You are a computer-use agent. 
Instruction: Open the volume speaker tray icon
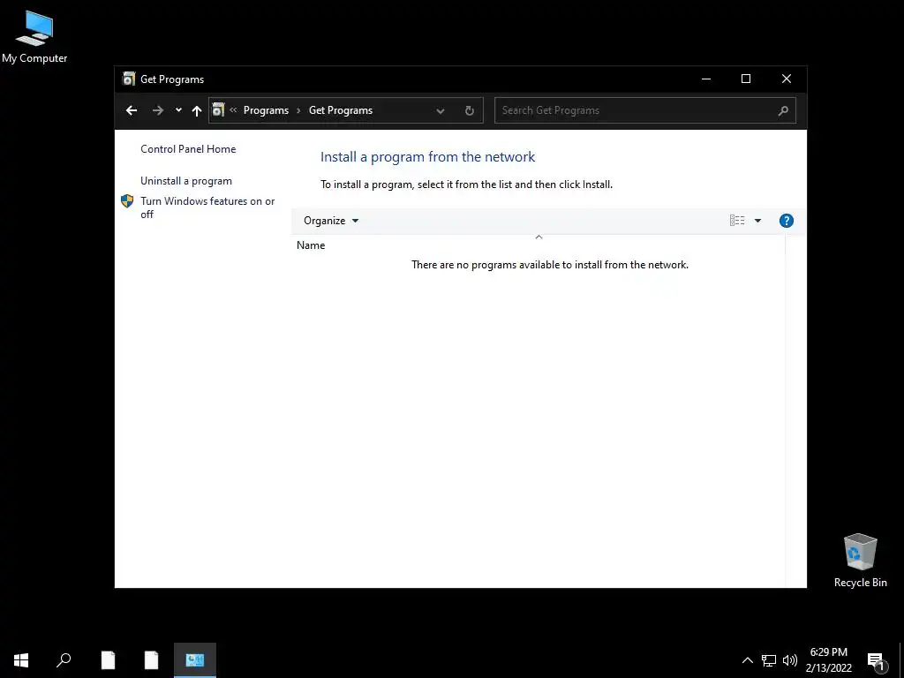[790, 660]
